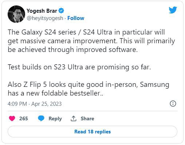
Task: Click the Z Flip 5 foldable paragraph
Action: coord(88,89)
